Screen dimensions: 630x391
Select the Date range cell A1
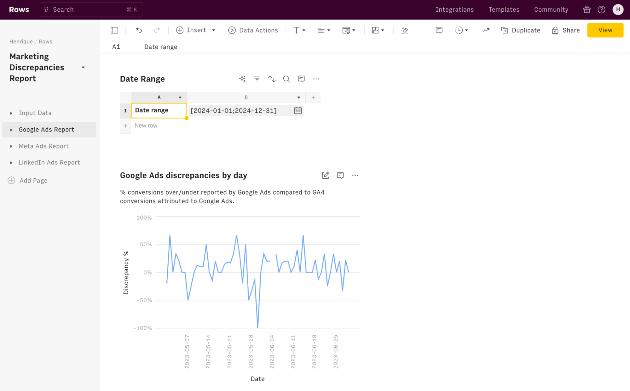159,110
